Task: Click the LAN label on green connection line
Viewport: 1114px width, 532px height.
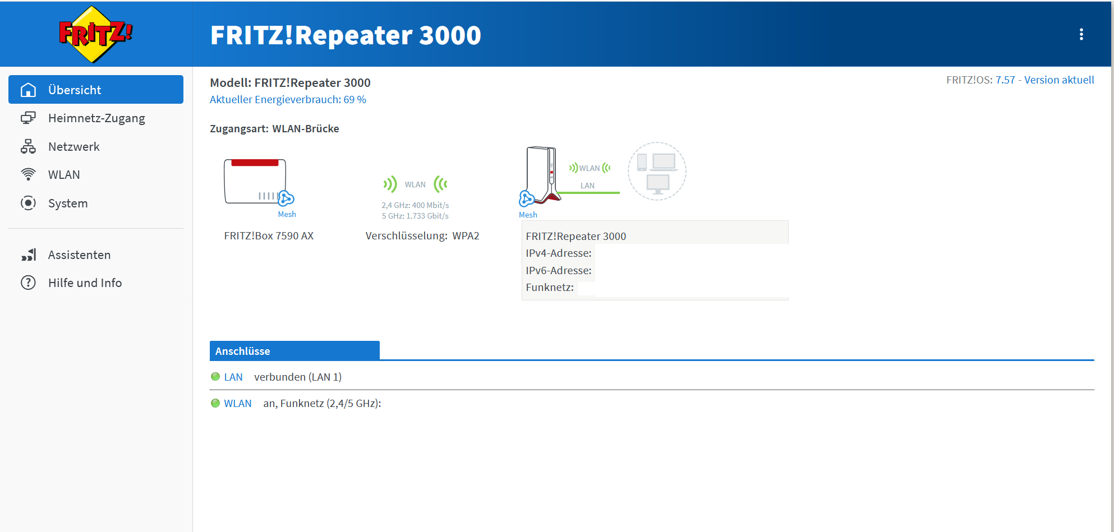Action: coord(587,186)
